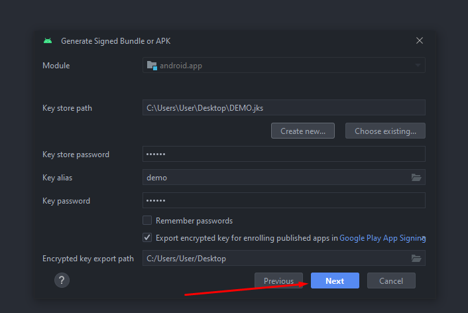Close the Generate Signed Bundle dialog

[419, 40]
